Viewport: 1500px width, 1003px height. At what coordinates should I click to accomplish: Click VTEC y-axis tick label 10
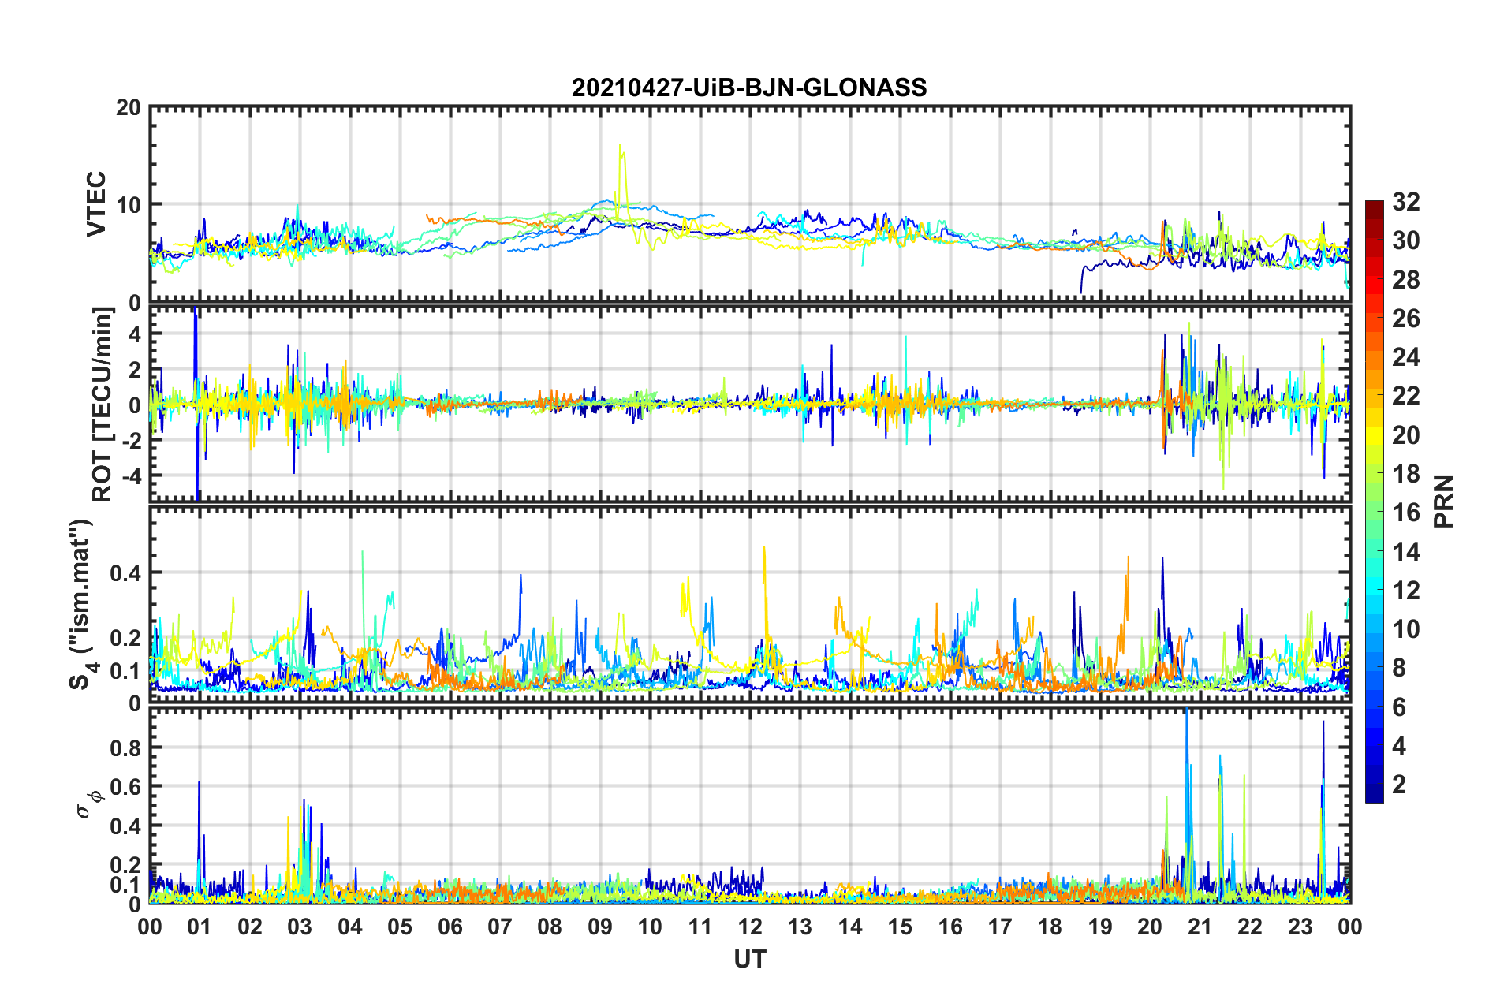click(x=129, y=205)
